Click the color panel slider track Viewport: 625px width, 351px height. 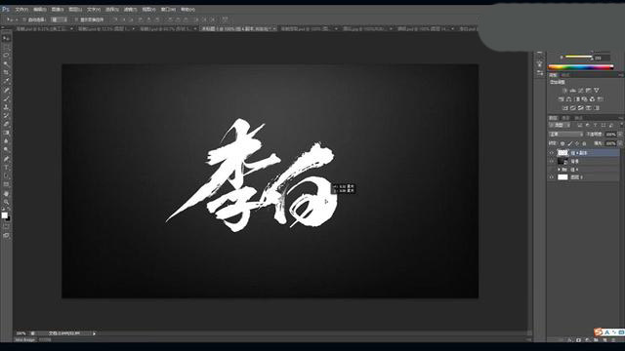[578, 57]
